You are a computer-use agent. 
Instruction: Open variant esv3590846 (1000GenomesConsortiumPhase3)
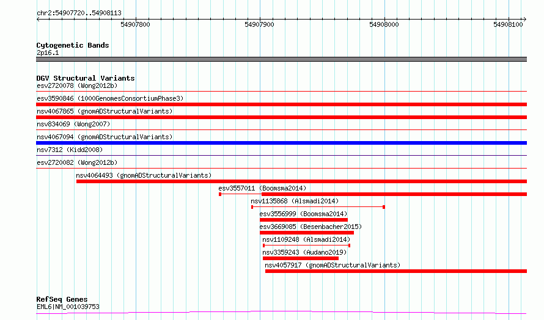(x=110, y=98)
